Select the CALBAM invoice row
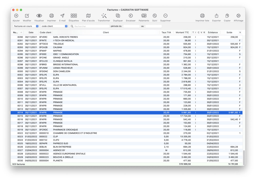 [126, 47]
